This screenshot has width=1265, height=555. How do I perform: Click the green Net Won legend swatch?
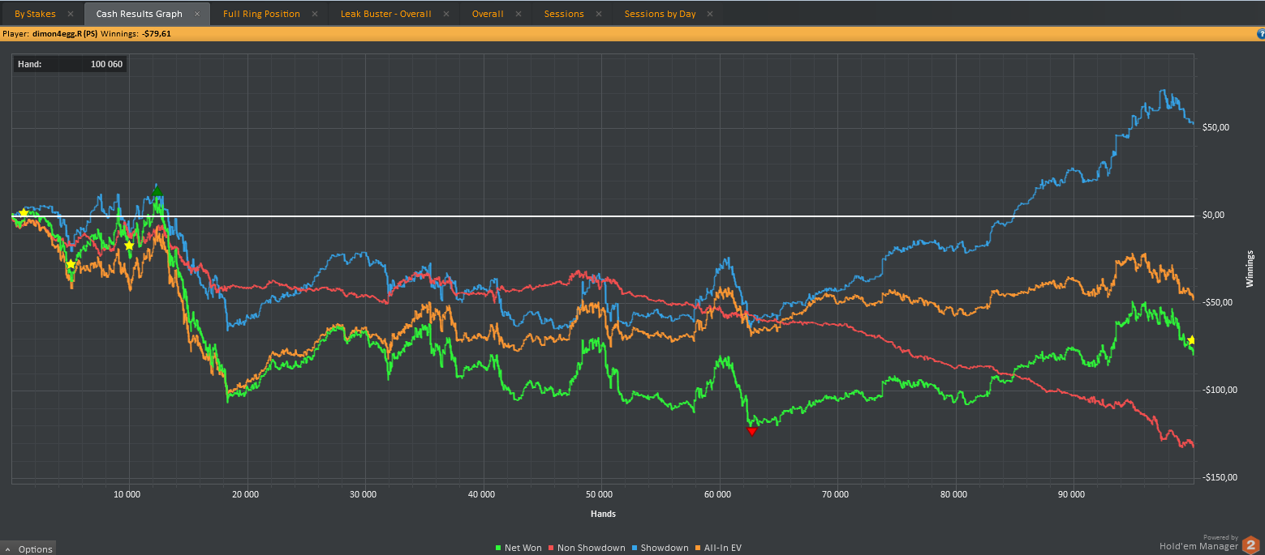click(498, 549)
